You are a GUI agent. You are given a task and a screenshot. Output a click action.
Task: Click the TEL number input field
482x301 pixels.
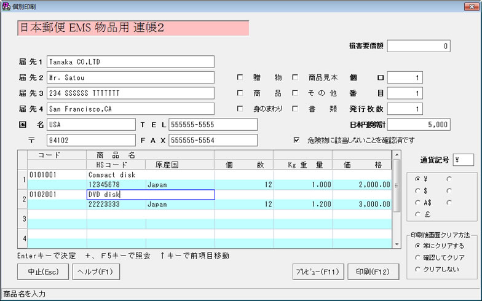coord(213,125)
